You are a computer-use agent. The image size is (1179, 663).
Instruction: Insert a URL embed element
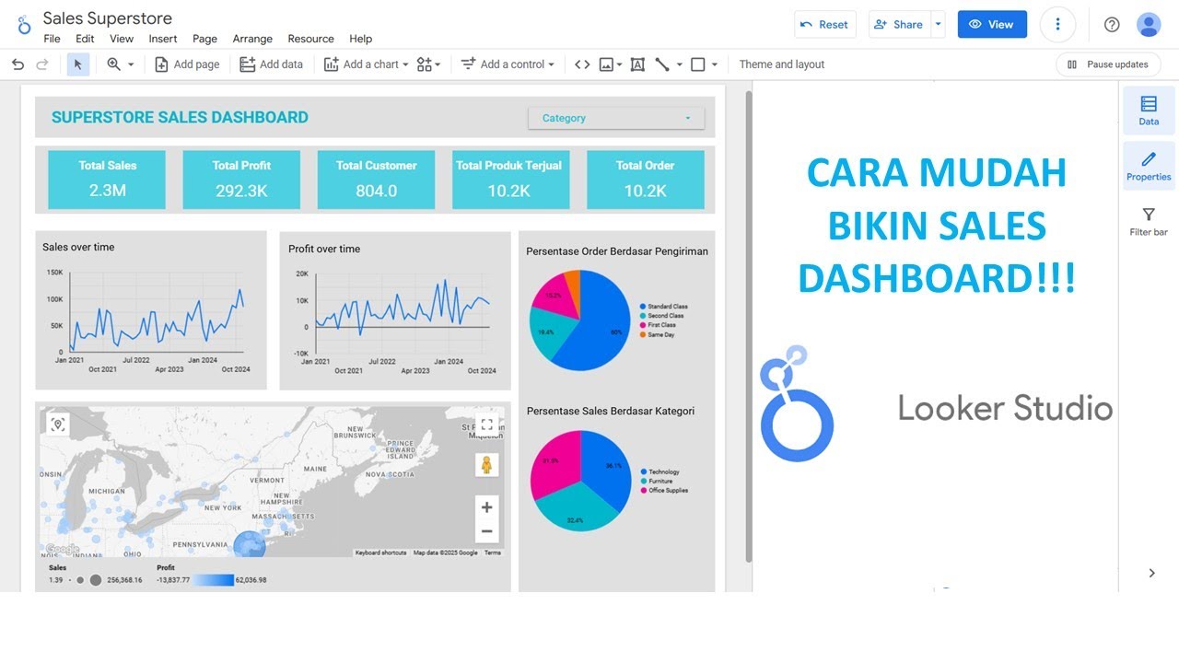[582, 64]
